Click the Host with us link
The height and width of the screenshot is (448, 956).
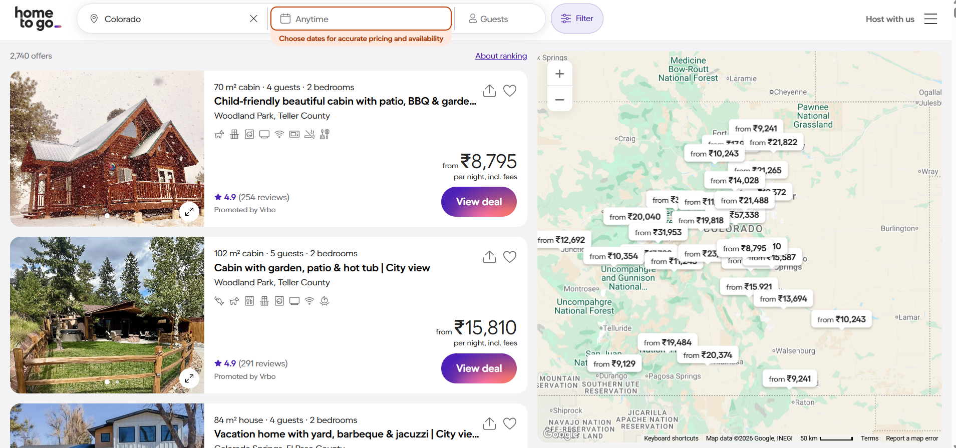coord(890,19)
